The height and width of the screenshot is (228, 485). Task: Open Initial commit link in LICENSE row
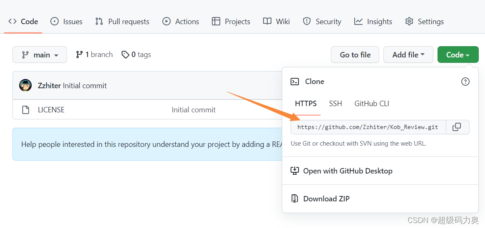[194, 110]
